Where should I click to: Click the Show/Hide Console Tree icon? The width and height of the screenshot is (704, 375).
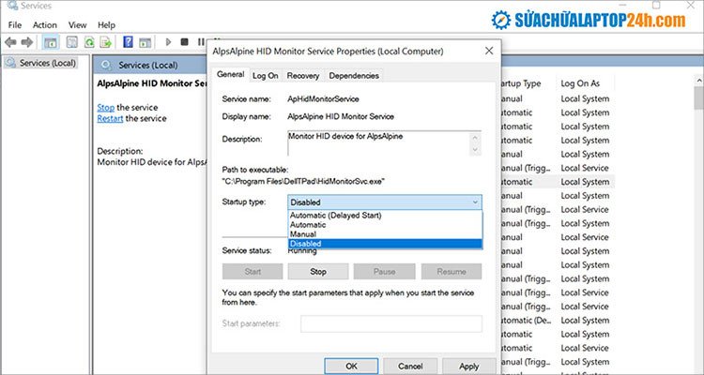click(x=51, y=42)
